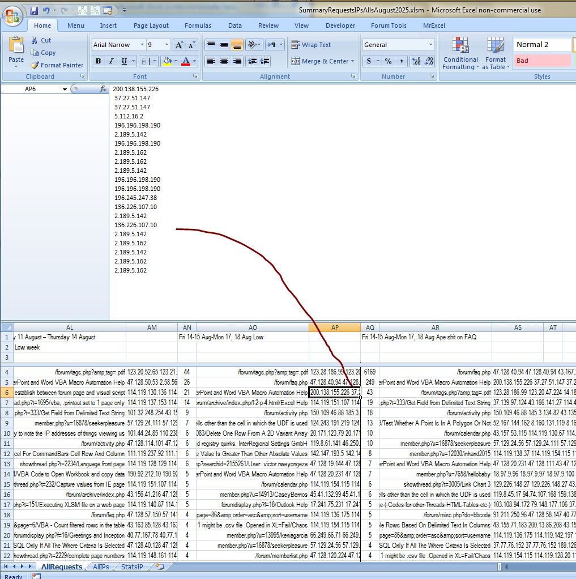Image resolution: width=576 pixels, height=579 pixels.
Task: Align cell text to the right
Action: (x=237, y=61)
